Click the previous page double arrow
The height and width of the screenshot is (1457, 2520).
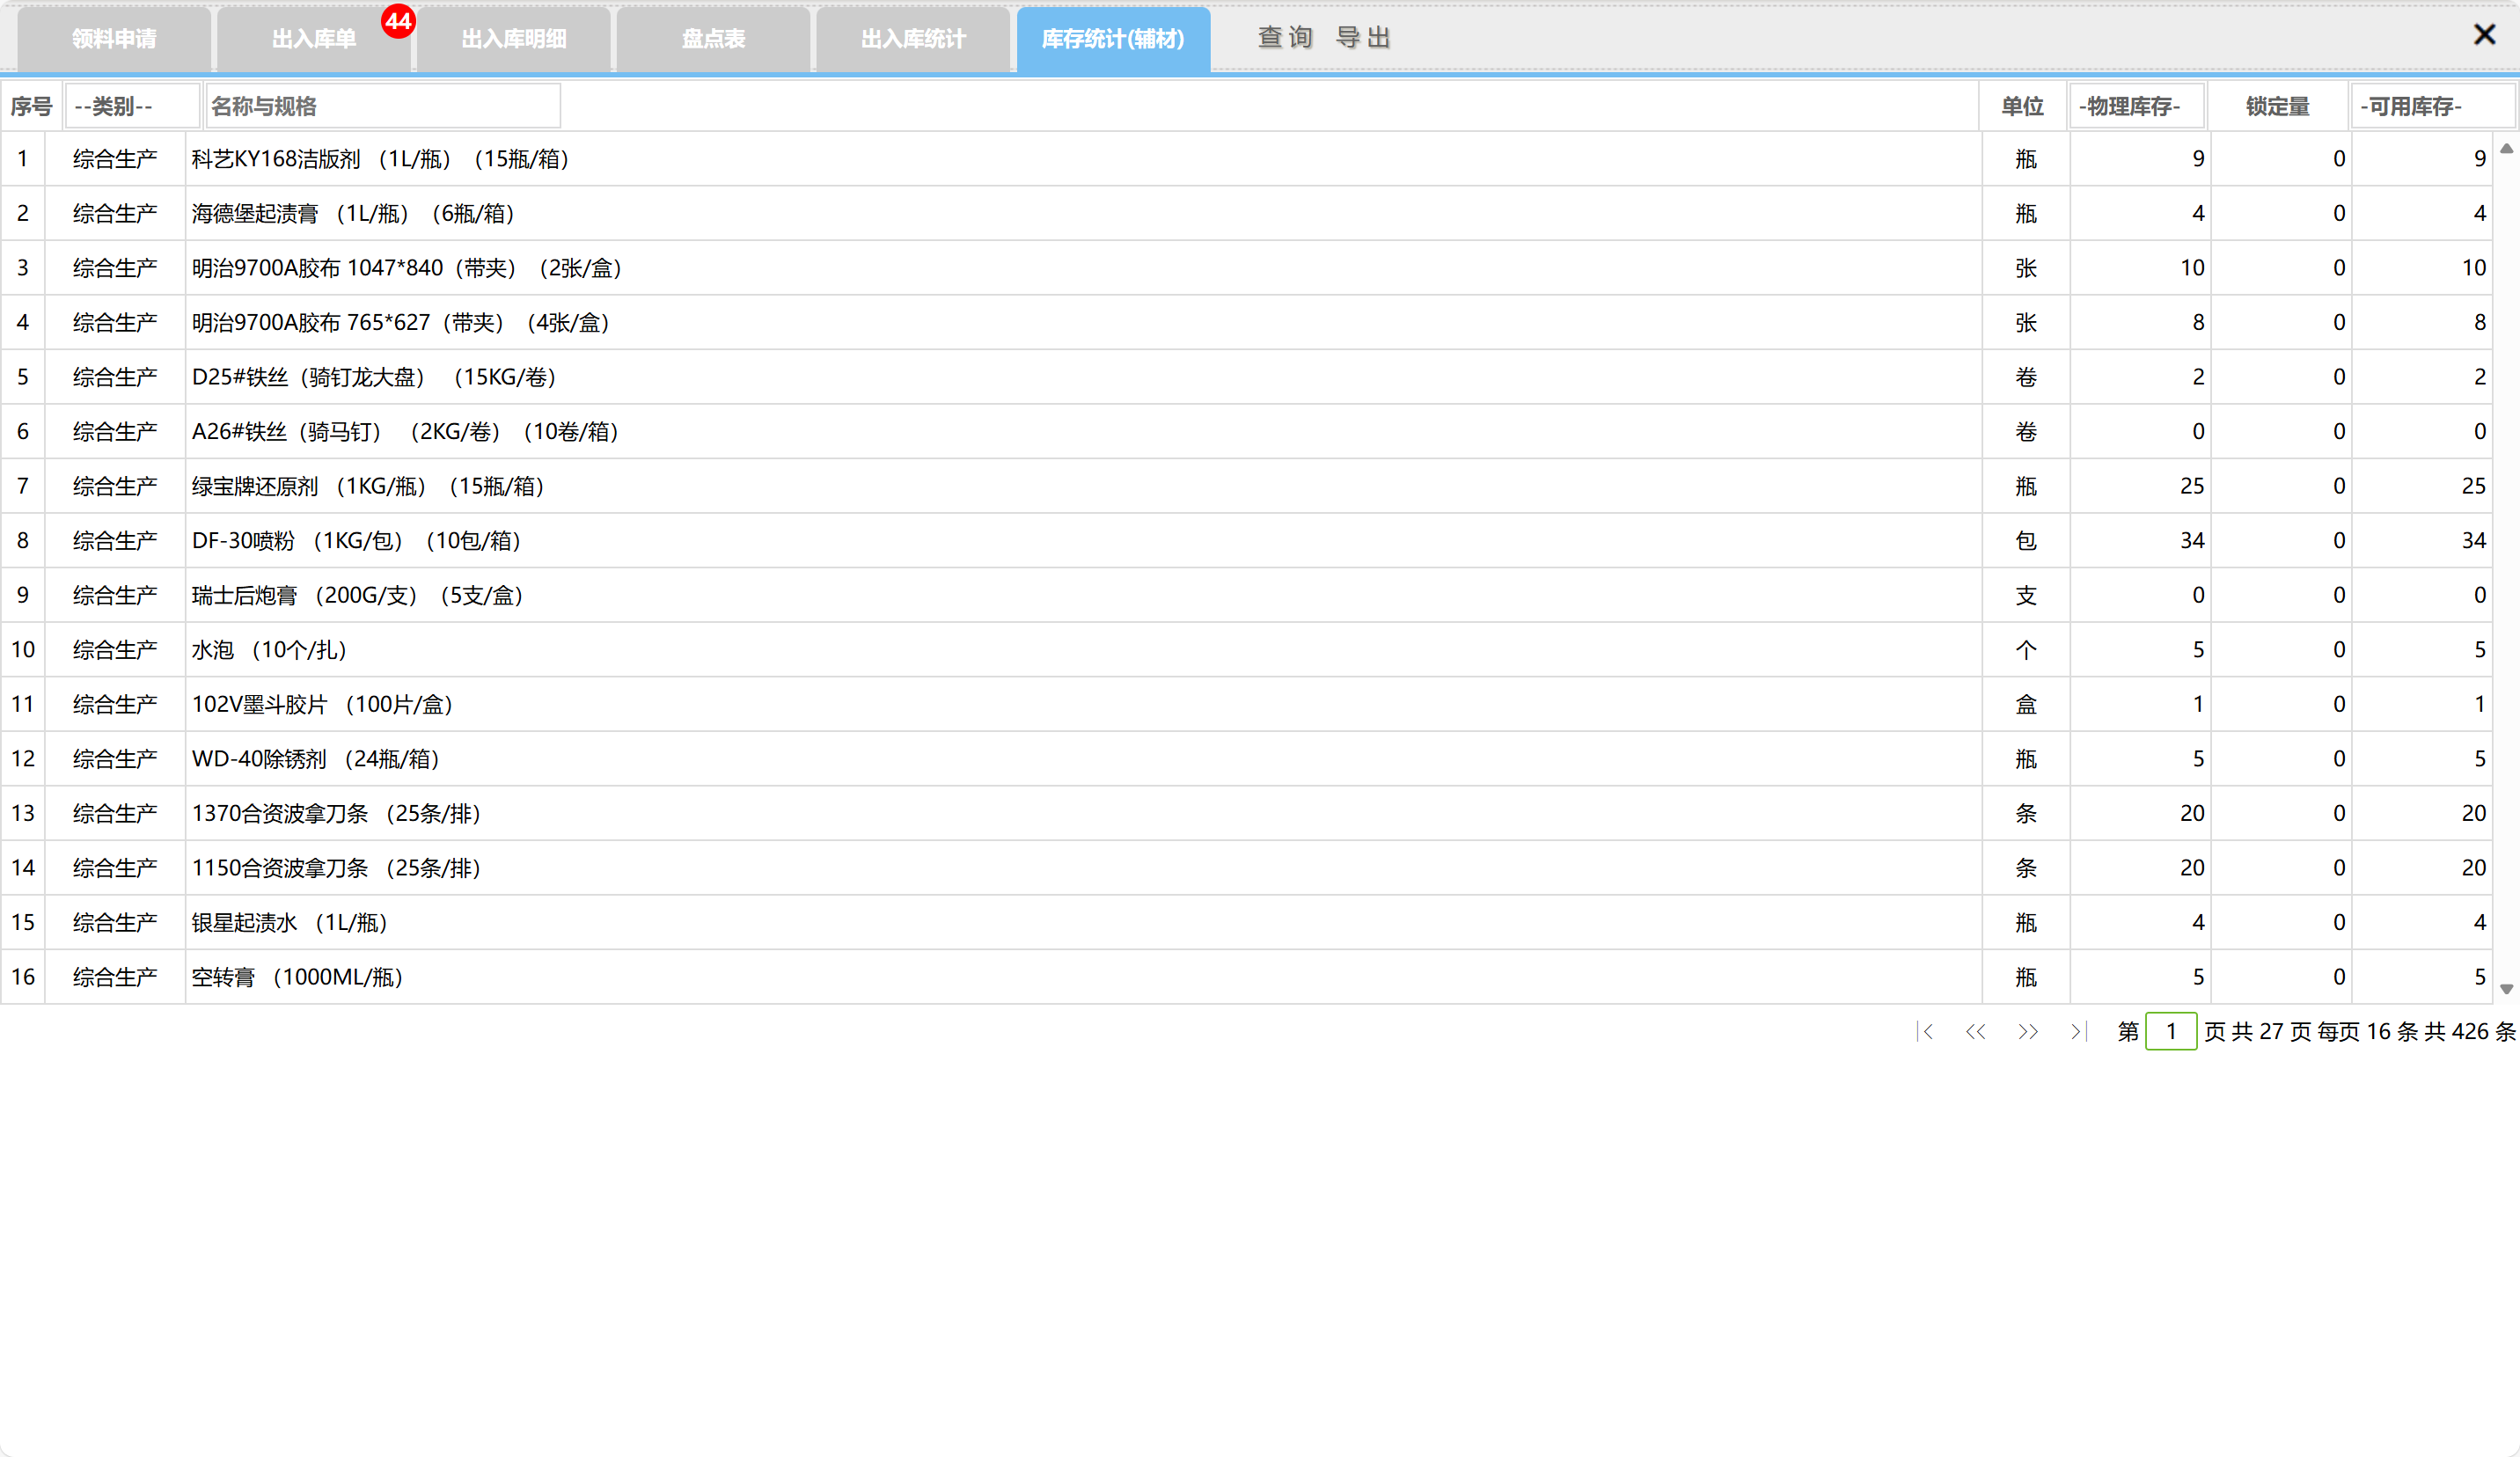pyautogui.click(x=1975, y=1031)
